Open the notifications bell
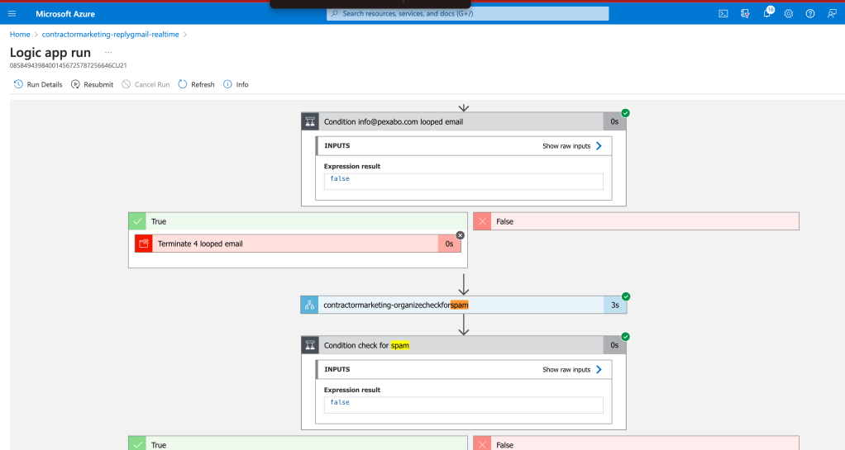The width and height of the screenshot is (845, 450). coord(766,13)
